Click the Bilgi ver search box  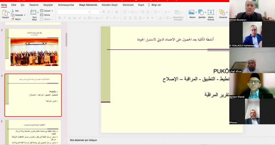[156, 5]
